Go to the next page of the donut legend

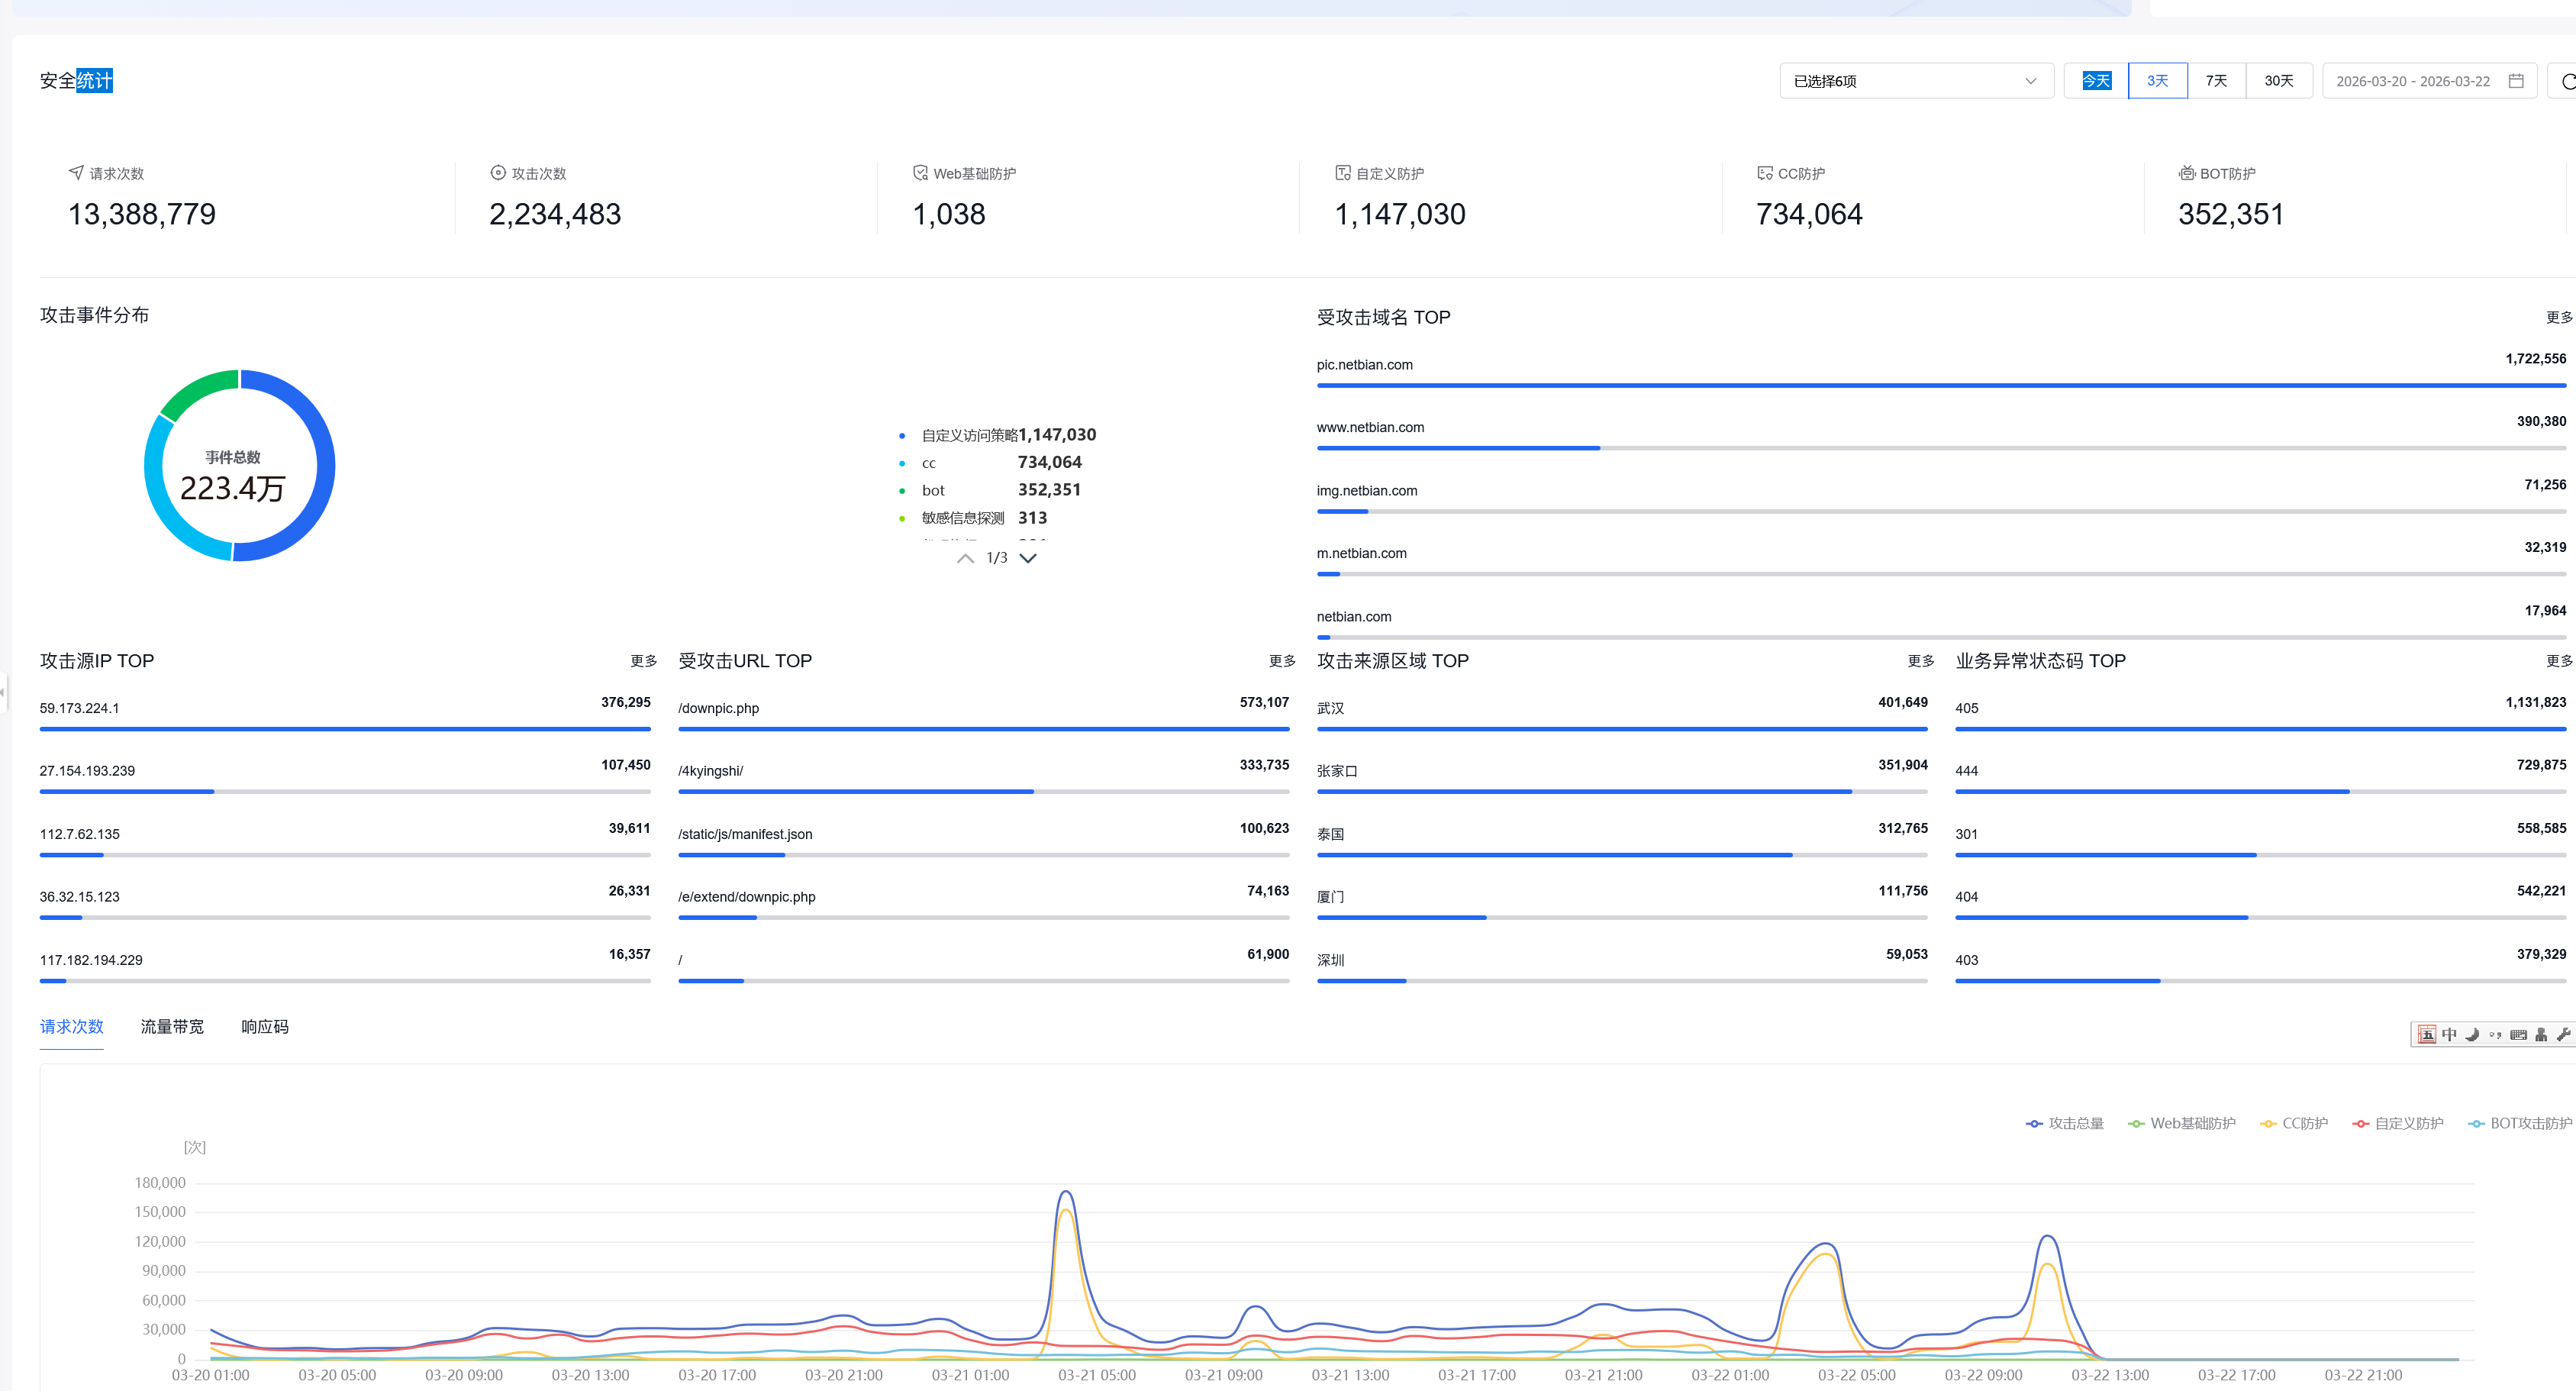[x=1028, y=558]
